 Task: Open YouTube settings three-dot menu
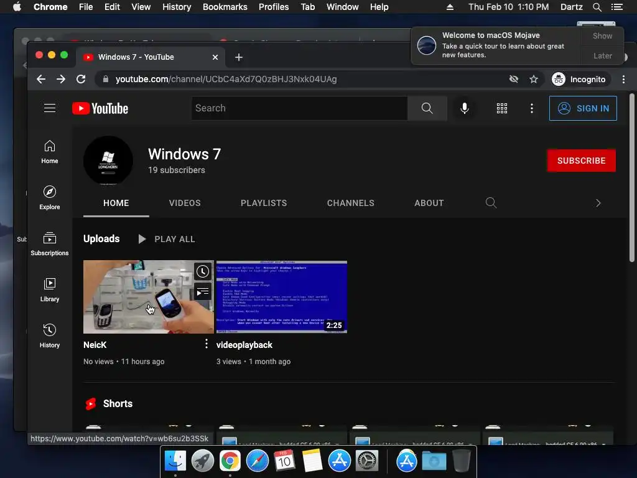531,108
